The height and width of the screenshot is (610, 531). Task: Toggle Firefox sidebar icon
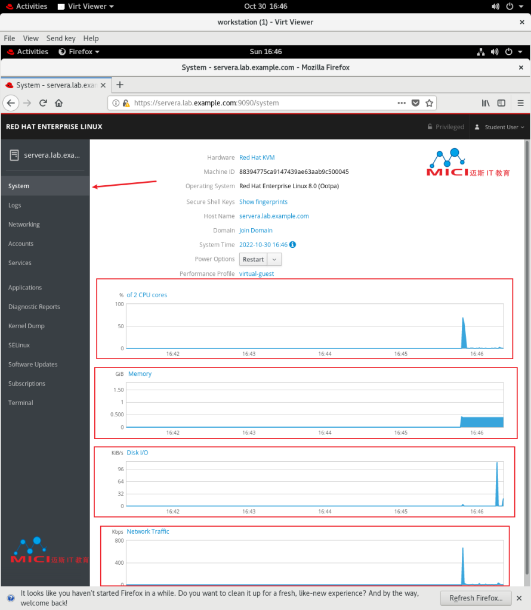coord(501,103)
